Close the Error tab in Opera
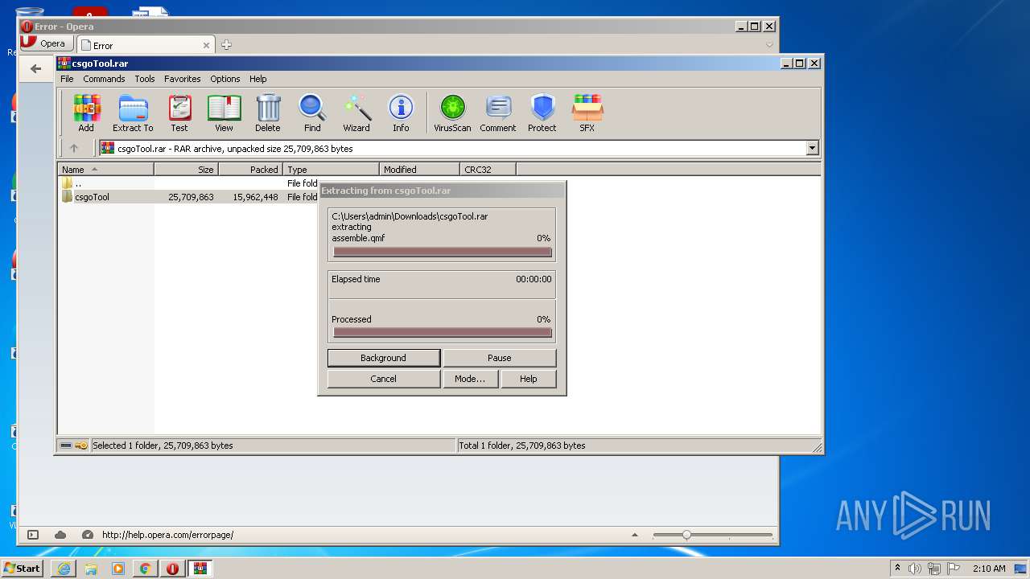Viewport: 1030px width, 579px height. tap(206, 45)
